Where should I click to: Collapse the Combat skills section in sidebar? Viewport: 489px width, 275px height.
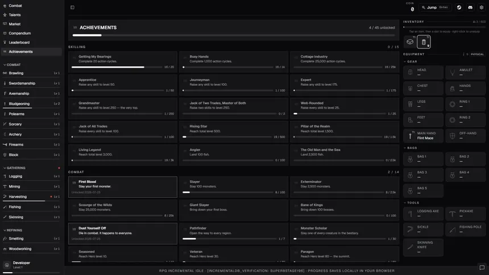pos(12,65)
